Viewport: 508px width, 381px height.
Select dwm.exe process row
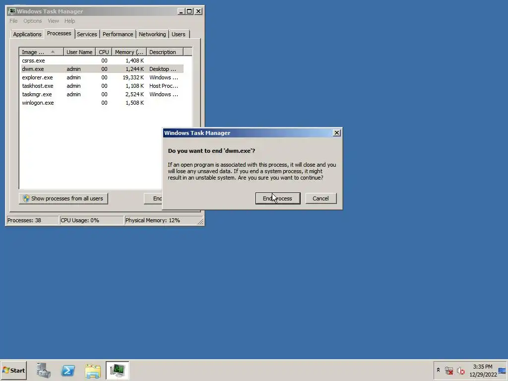[x=102, y=69]
